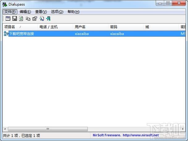
Task: Click the scroll right arrow
Action: click(183, 129)
